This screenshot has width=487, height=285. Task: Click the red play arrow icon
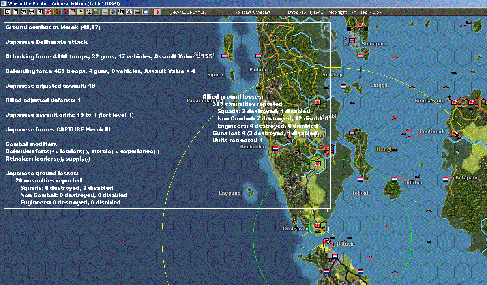pyautogui.click(x=158, y=12)
